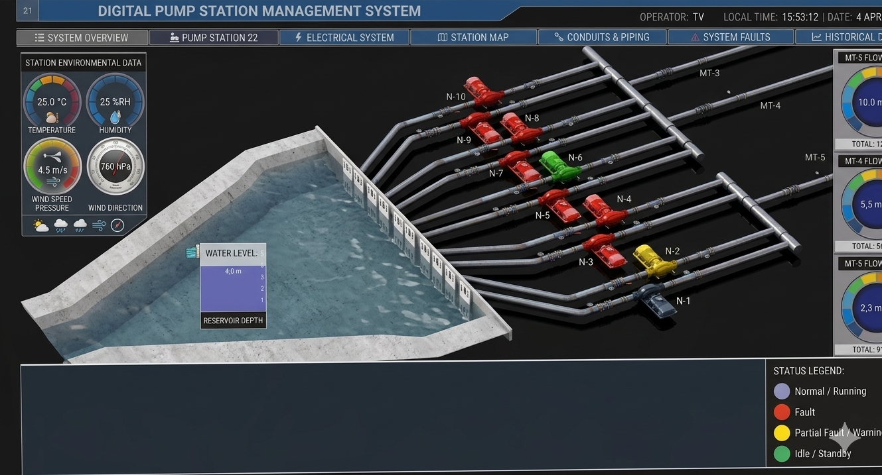Click the reservoir water level bar 4,0 m
The height and width of the screenshot is (475, 882).
click(233, 289)
